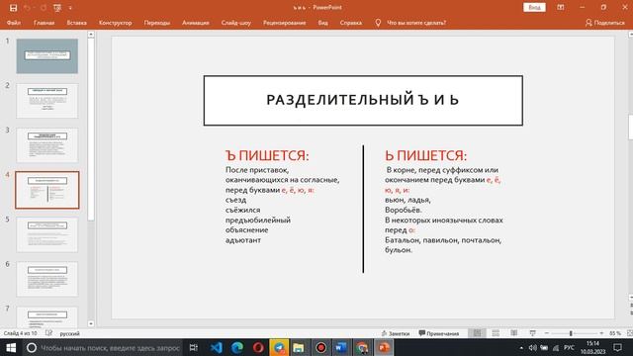Open the Рецензирование tab
The width and height of the screenshot is (633, 356).
(284, 23)
